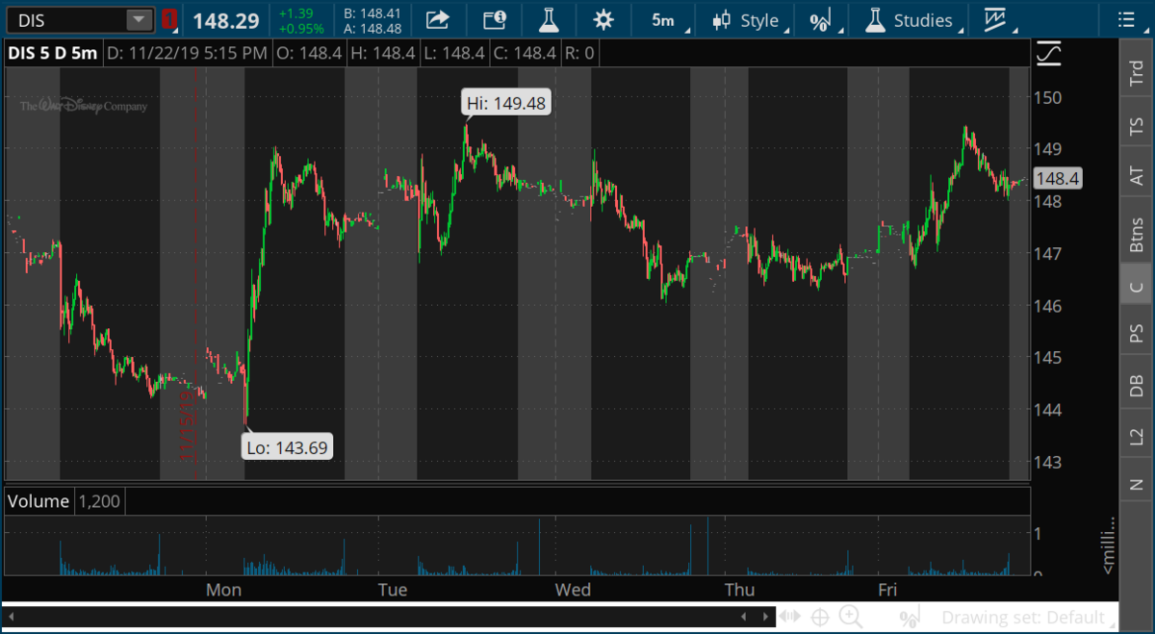Click the last price 148.29
The image size is (1155, 634).
pos(226,20)
